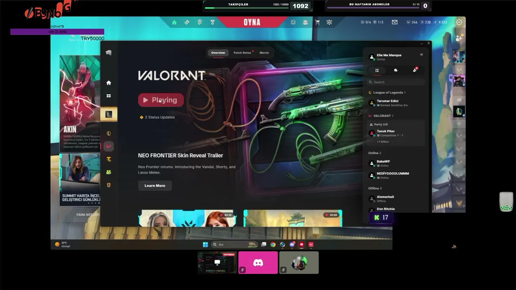This screenshot has height=290, width=516.
Task: Open the Esports icon in VALORANT top bar
Action: point(305,23)
